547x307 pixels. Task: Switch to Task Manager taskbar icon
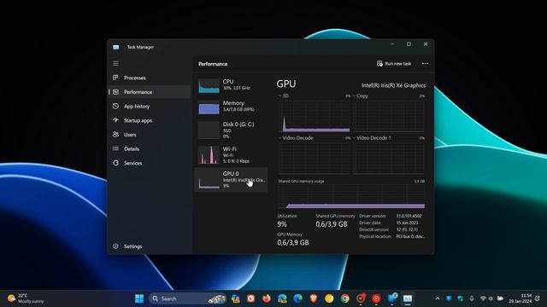pyautogui.click(x=408, y=298)
